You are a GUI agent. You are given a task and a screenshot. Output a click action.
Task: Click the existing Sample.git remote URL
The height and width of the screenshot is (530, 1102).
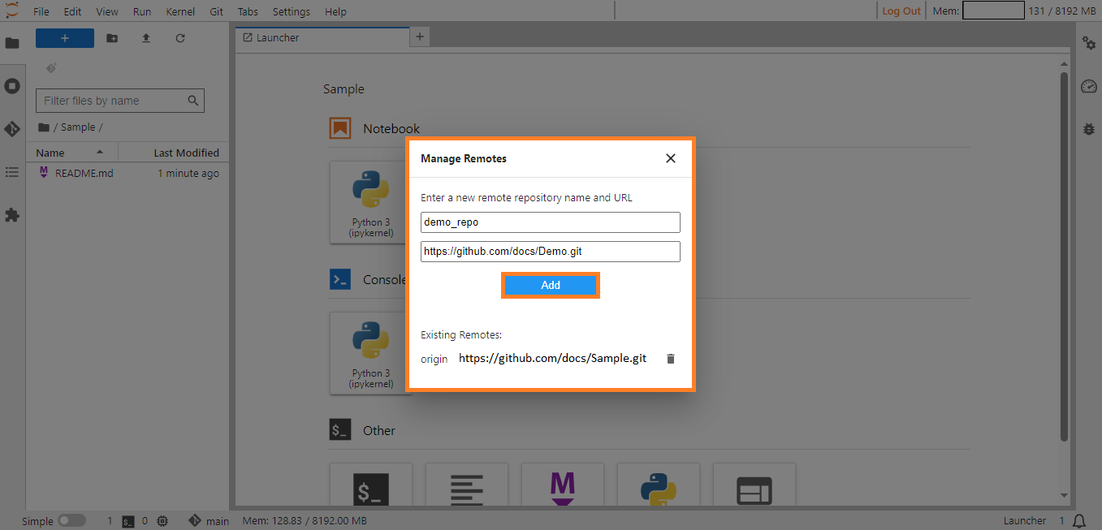tap(553, 358)
